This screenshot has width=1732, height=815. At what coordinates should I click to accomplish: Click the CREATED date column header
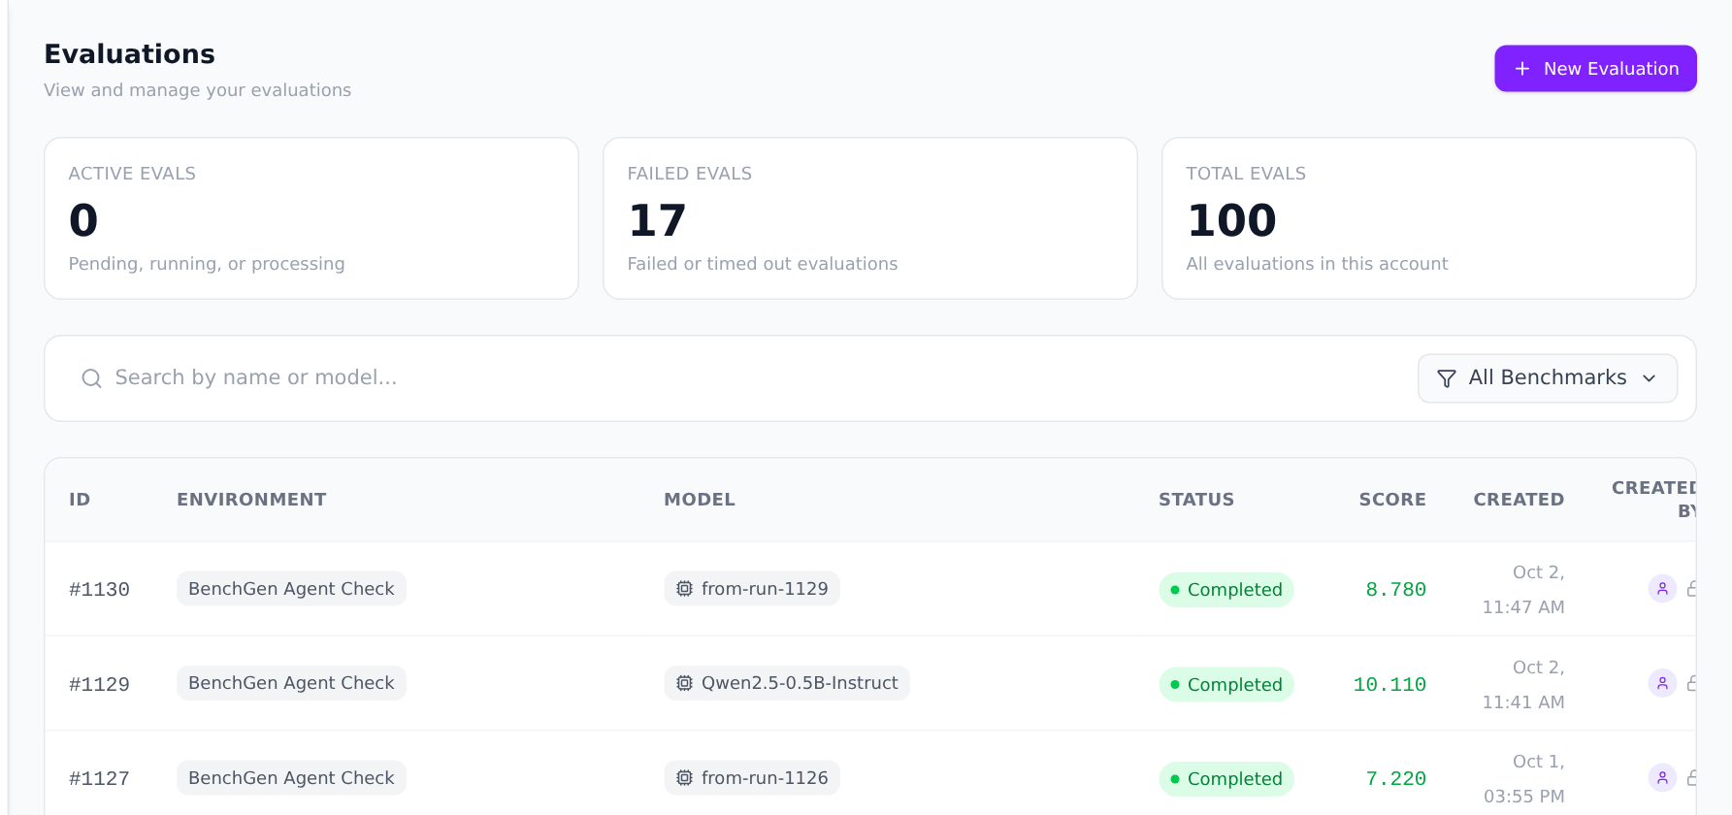1519,500
